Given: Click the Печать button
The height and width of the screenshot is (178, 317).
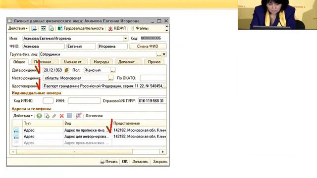Looking at the screenshot, I should [109, 162].
